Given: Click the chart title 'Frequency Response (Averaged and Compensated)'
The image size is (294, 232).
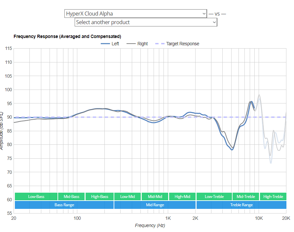Looking at the screenshot, I should 67,36.
